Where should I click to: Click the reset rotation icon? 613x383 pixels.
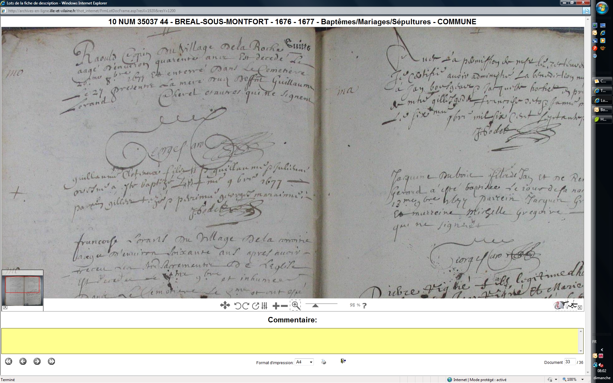coord(255,306)
